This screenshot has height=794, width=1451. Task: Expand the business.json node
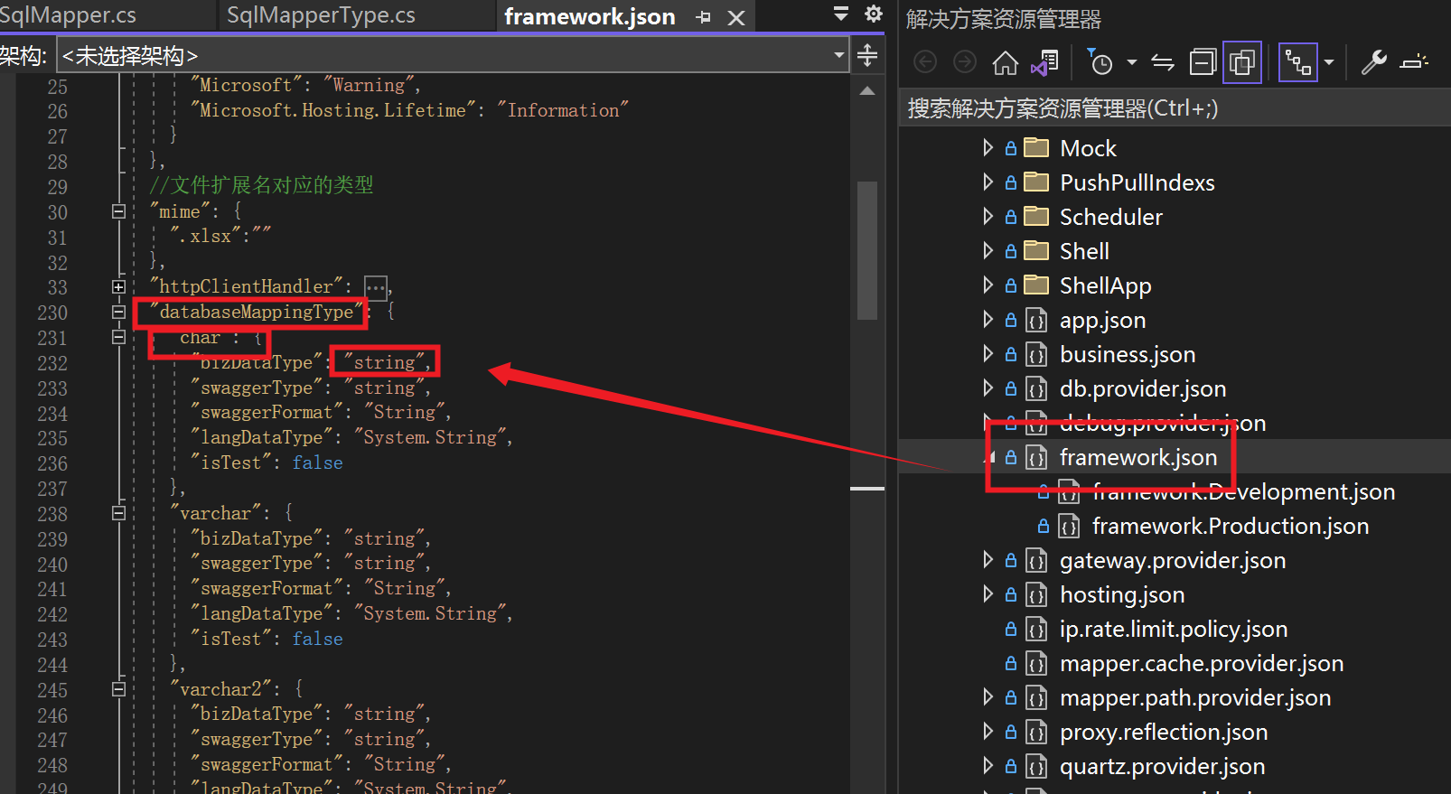pyautogui.click(x=988, y=353)
